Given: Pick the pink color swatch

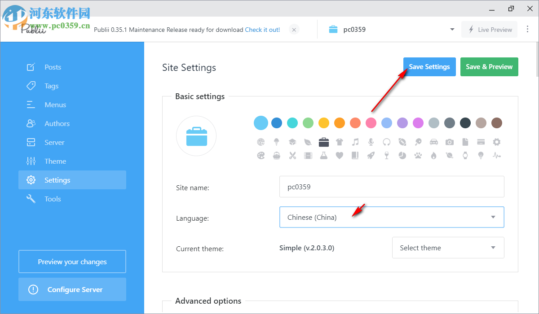Looking at the screenshot, I should (x=371, y=122).
